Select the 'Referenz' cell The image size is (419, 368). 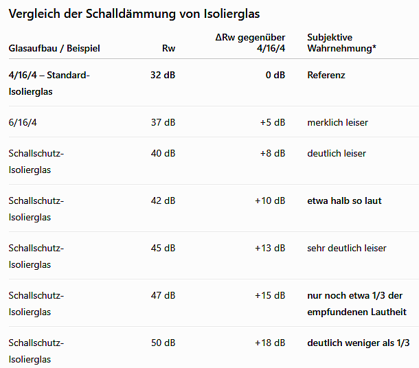click(x=326, y=75)
